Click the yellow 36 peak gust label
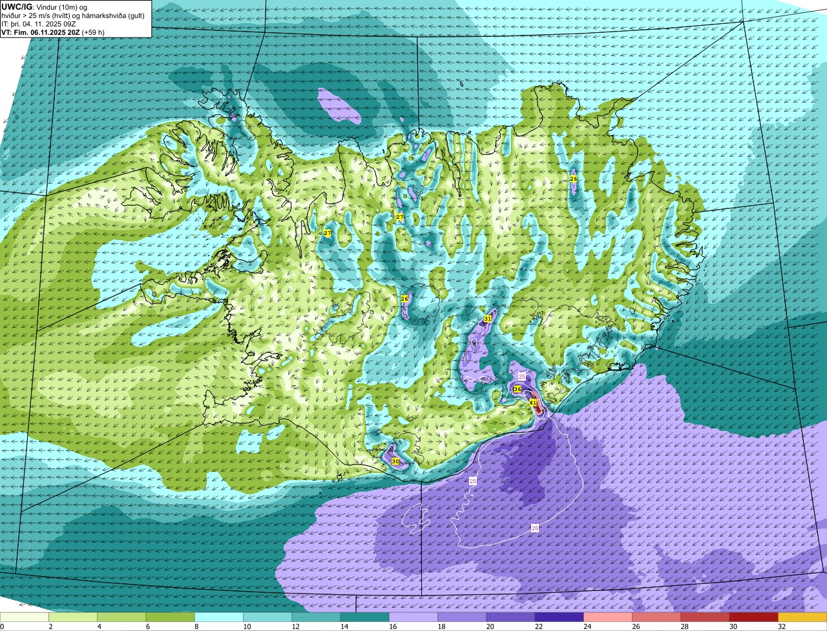 click(518, 389)
